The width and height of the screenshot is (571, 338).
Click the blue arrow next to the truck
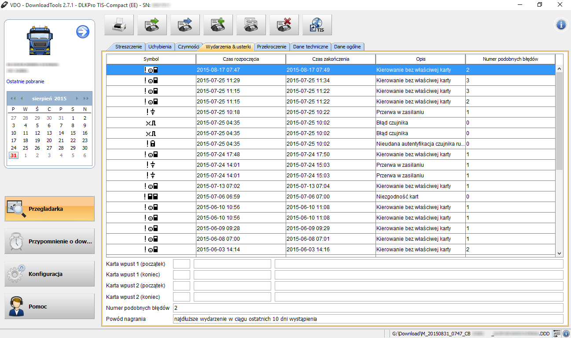[83, 32]
